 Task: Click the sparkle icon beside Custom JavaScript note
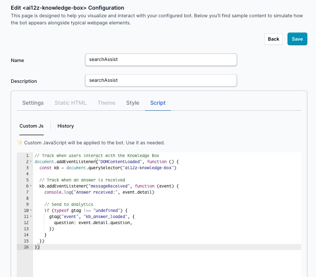19,142
